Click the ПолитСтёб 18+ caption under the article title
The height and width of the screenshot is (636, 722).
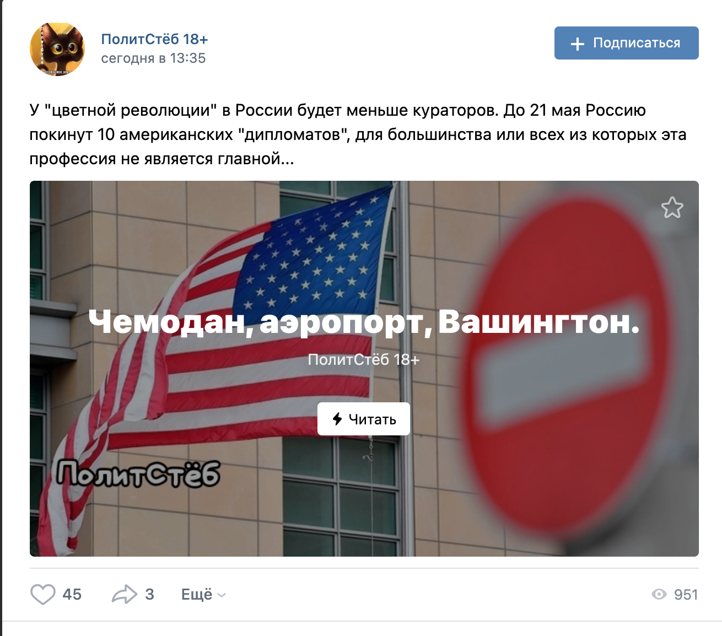click(364, 359)
